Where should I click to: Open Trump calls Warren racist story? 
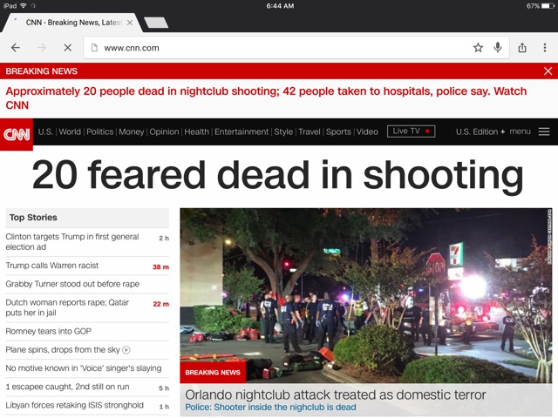(52, 266)
